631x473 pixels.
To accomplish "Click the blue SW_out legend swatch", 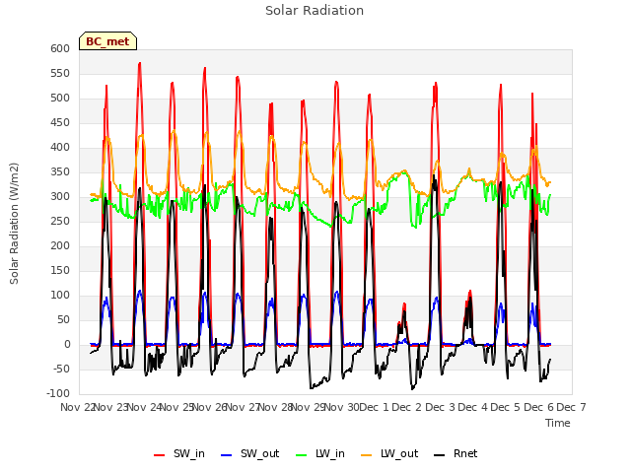I will point(227,455).
